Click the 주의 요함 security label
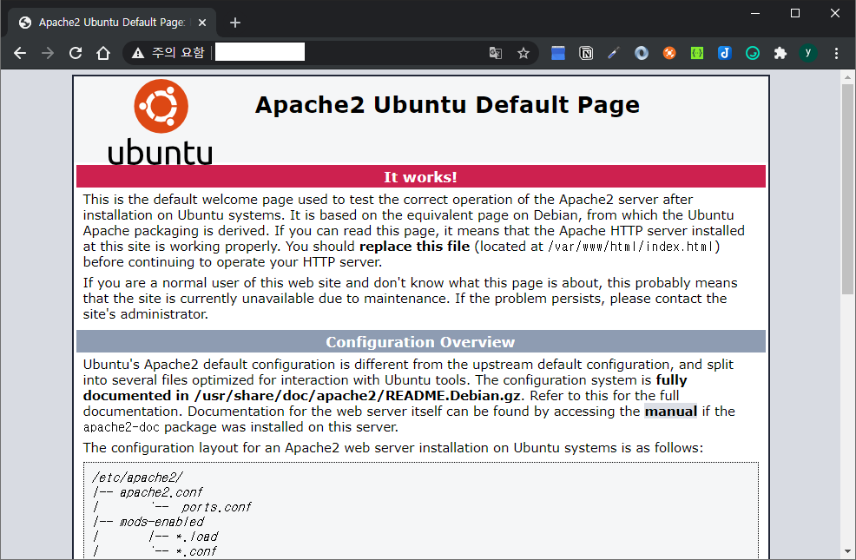This screenshot has width=856, height=560. click(178, 52)
